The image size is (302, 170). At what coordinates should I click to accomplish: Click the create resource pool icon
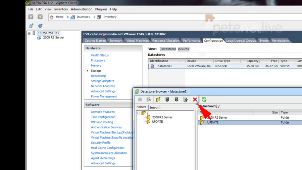coord(40,26)
